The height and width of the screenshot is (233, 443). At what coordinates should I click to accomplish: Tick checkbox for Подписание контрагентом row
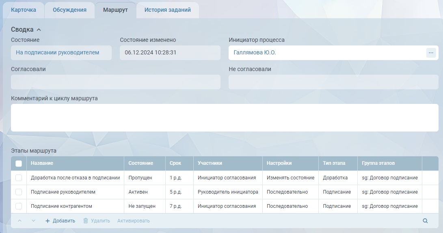[19, 206]
